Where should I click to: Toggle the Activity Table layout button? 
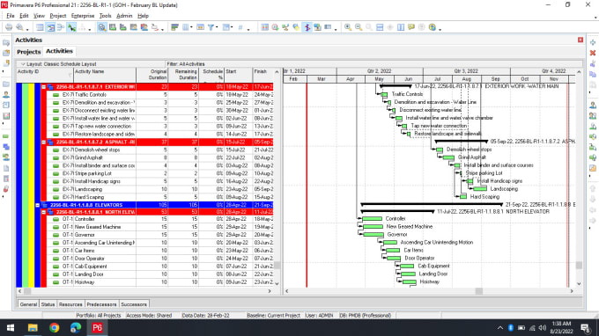pyautogui.click(x=40, y=27)
